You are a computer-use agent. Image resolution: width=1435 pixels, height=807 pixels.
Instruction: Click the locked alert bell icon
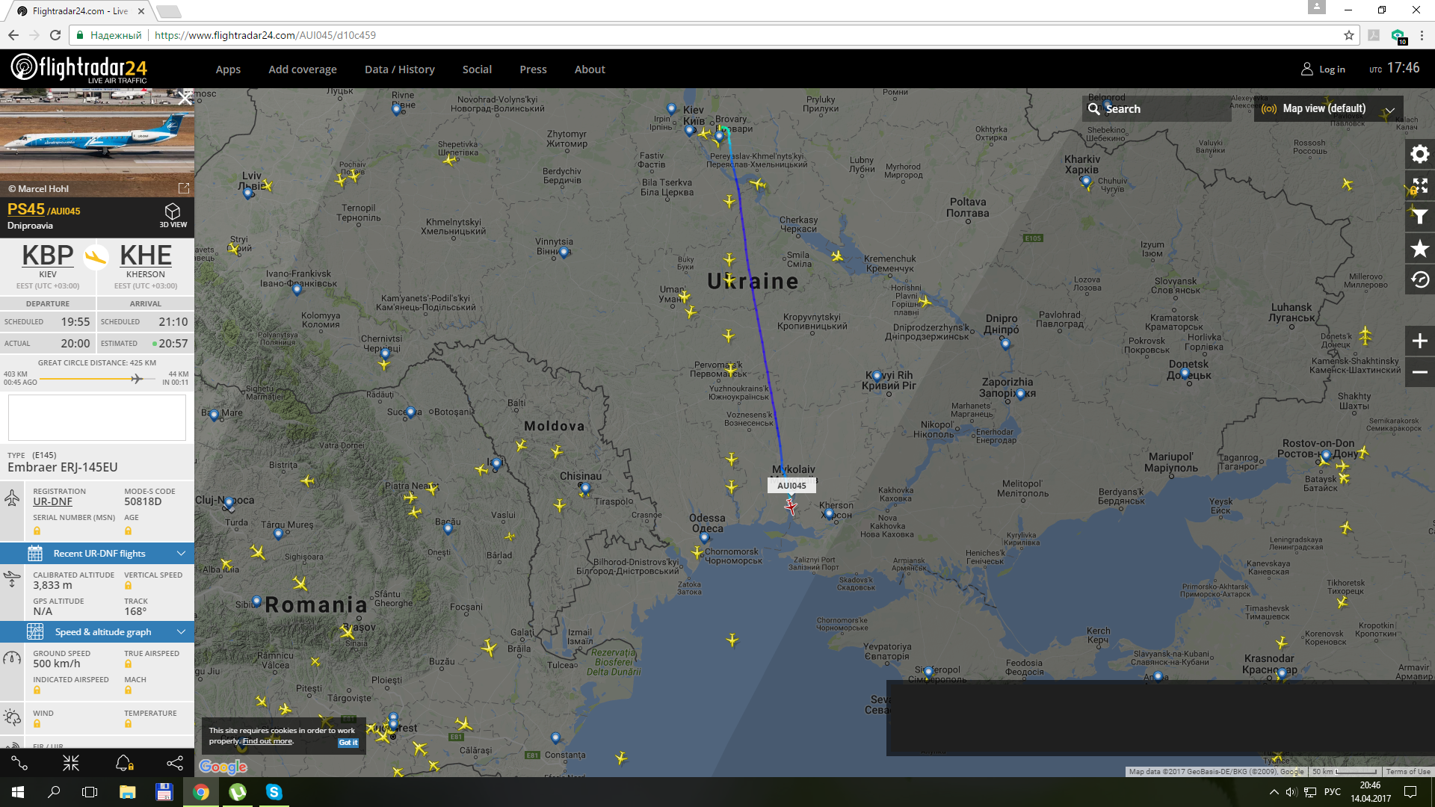(124, 763)
